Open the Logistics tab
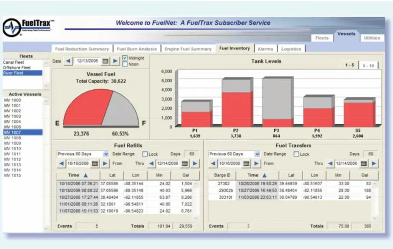This screenshot has height=249, width=393. pyautogui.click(x=291, y=49)
